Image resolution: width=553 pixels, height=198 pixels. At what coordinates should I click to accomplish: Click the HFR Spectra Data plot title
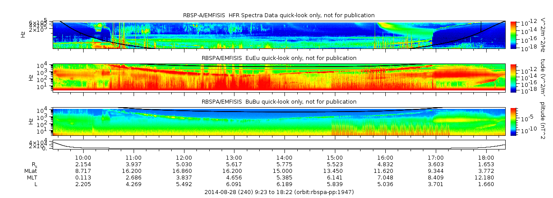pos(279,15)
